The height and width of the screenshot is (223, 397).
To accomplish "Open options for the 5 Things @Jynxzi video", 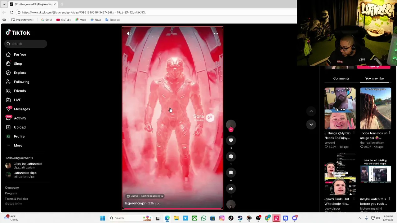I will [354, 133].
